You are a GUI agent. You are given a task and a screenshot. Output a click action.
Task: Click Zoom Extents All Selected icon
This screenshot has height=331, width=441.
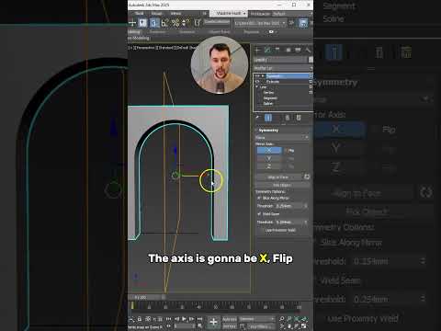coord(304,319)
